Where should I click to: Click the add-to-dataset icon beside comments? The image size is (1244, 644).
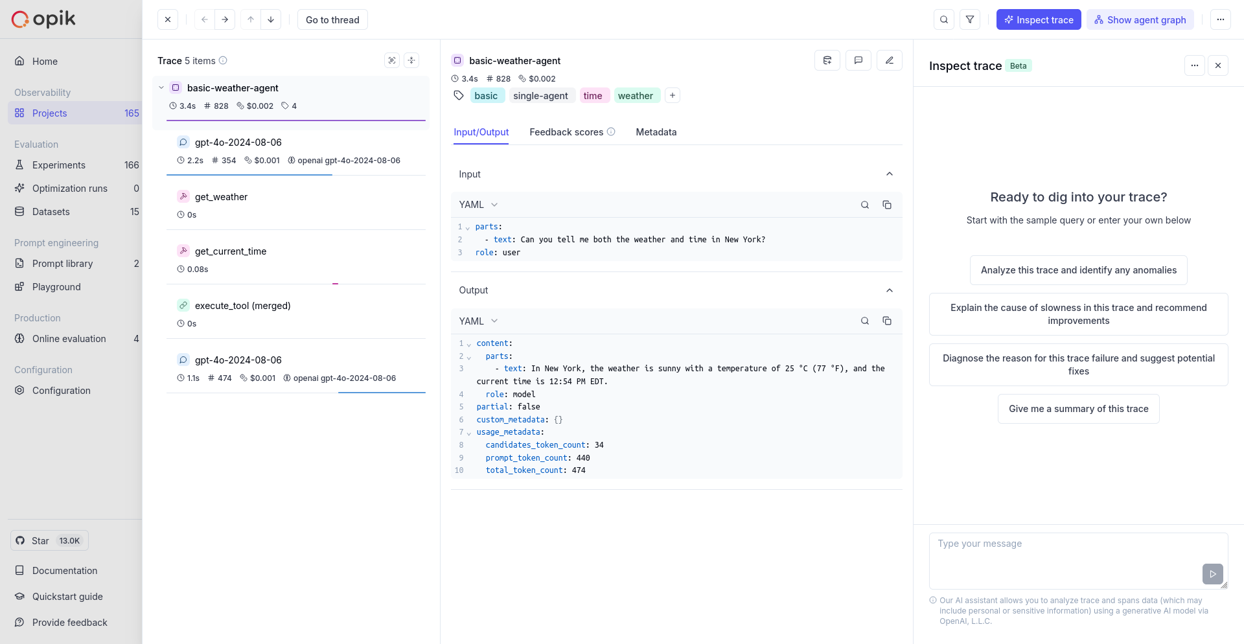pyautogui.click(x=827, y=60)
